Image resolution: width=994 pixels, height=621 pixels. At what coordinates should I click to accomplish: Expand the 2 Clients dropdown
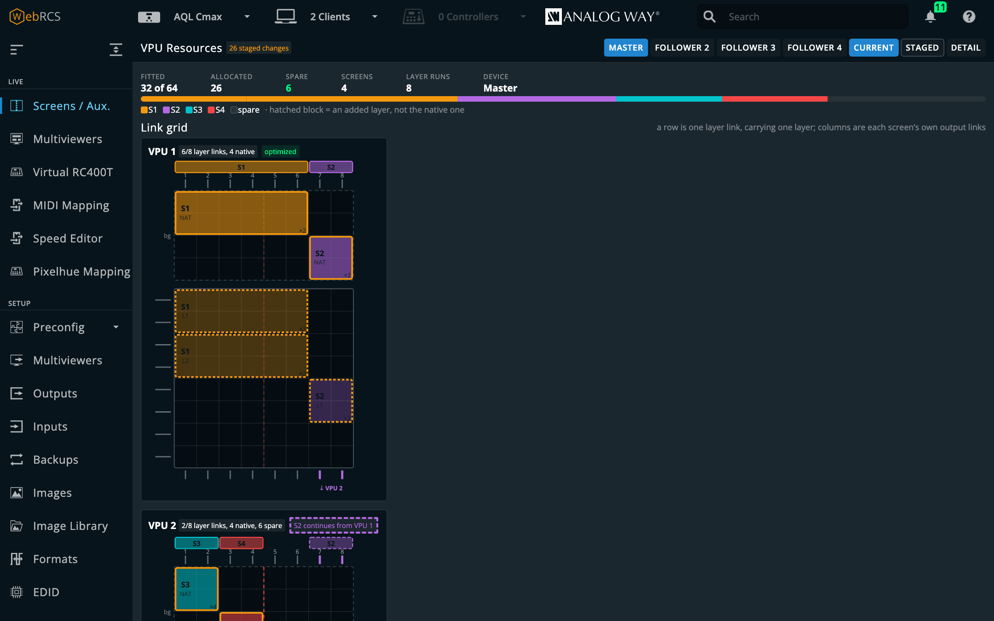[375, 17]
